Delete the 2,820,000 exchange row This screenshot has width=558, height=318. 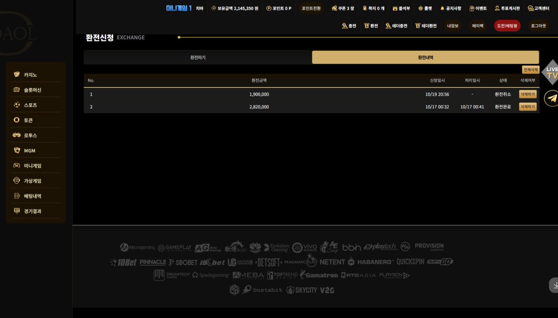point(527,107)
